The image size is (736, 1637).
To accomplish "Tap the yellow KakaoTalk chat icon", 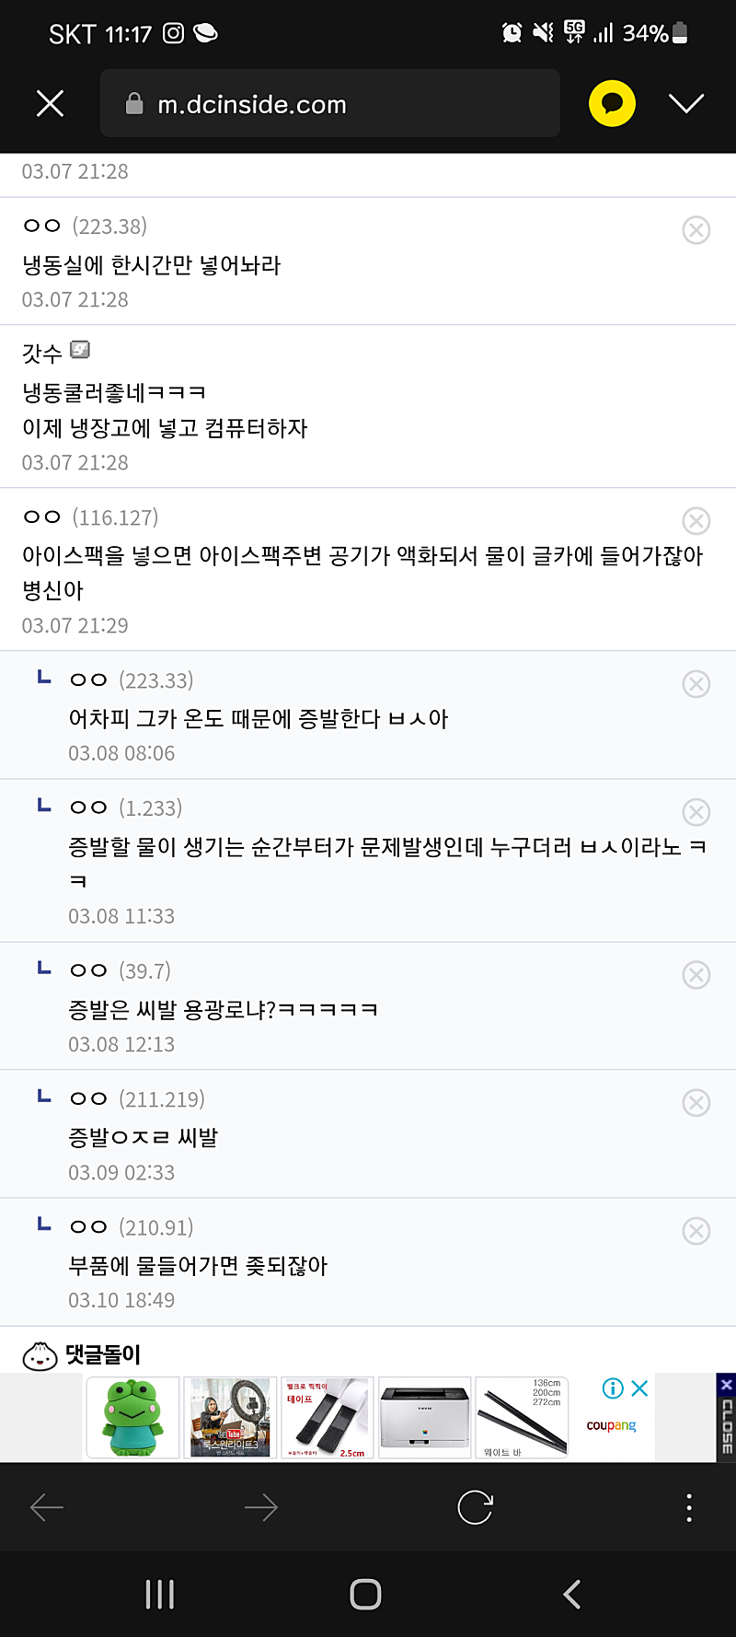I will [612, 104].
